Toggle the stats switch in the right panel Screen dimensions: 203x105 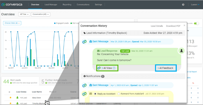tap(196, 23)
